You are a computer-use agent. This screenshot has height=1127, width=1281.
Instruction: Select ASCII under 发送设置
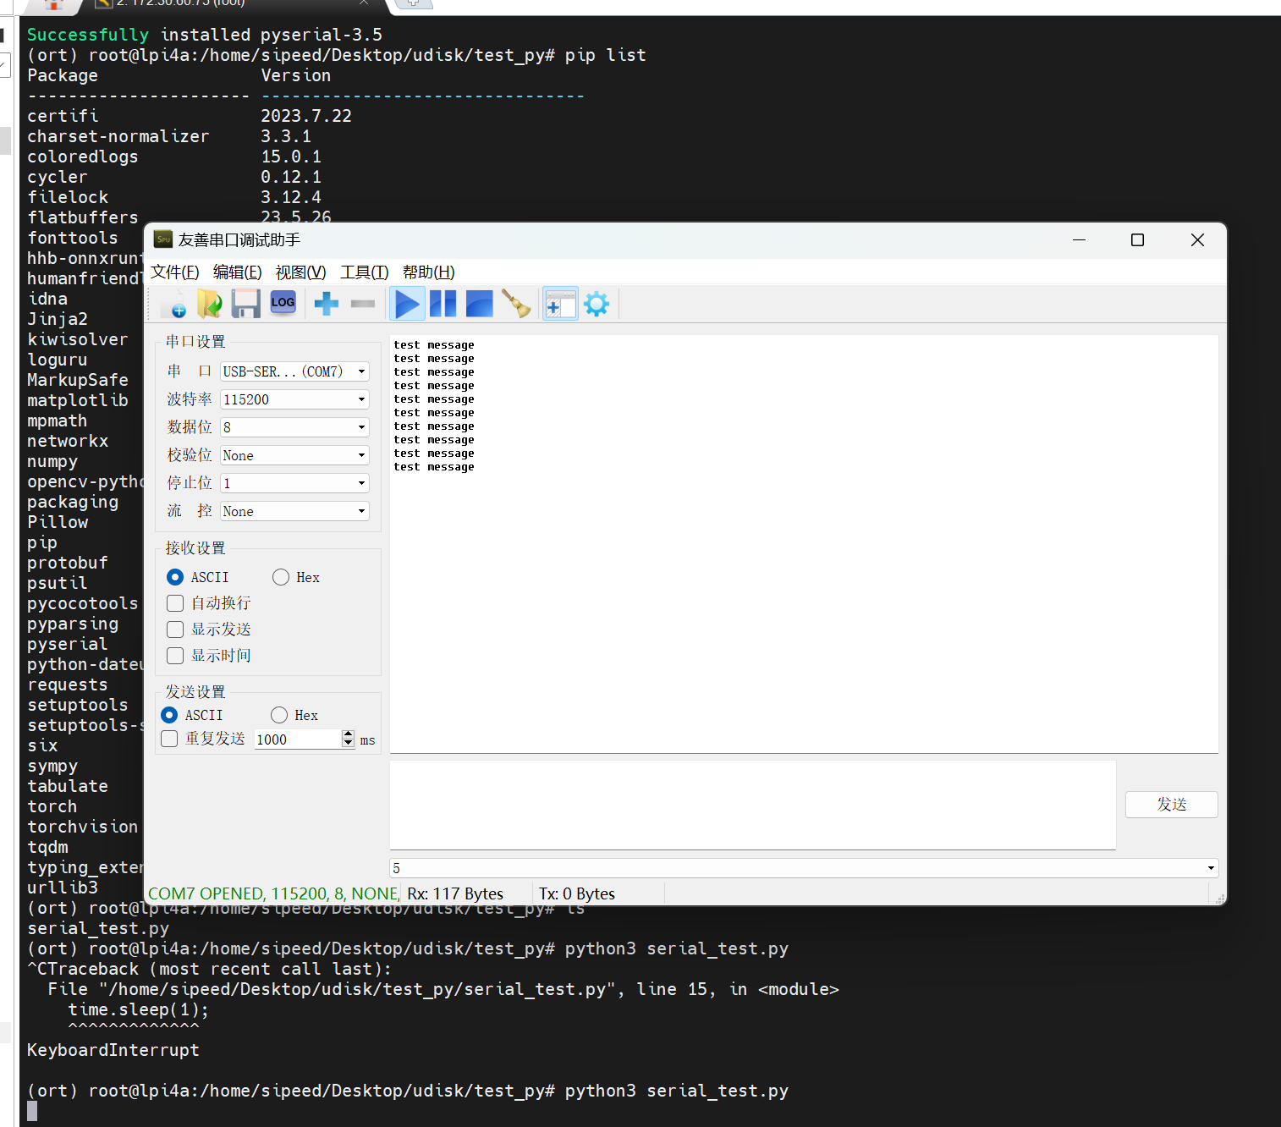coord(170,715)
